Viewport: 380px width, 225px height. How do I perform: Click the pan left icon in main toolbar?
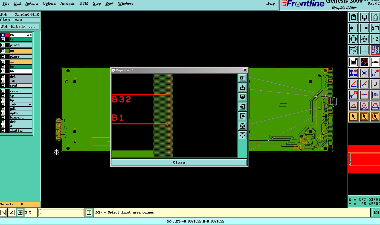tap(353, 28)
